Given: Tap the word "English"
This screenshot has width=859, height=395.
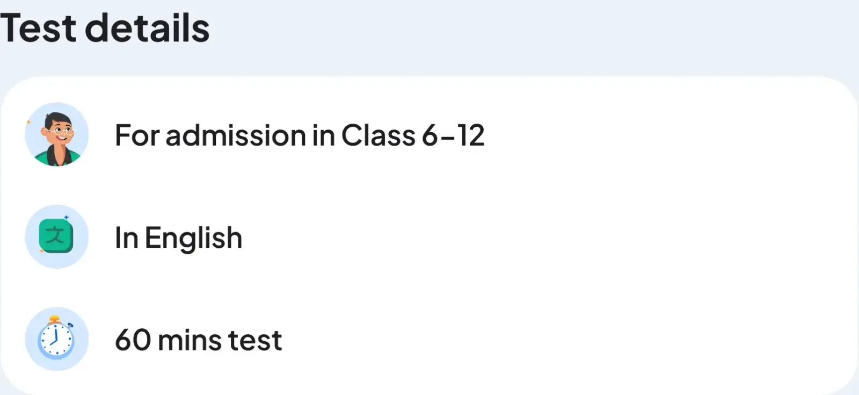Looking at the screenshot, I should point(193,238).
